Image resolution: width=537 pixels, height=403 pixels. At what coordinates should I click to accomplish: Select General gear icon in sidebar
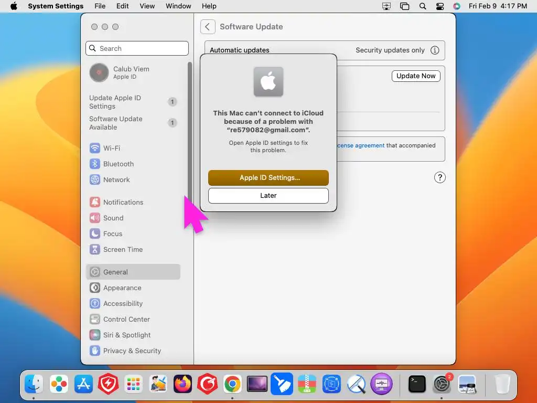[x=95, y=272]
